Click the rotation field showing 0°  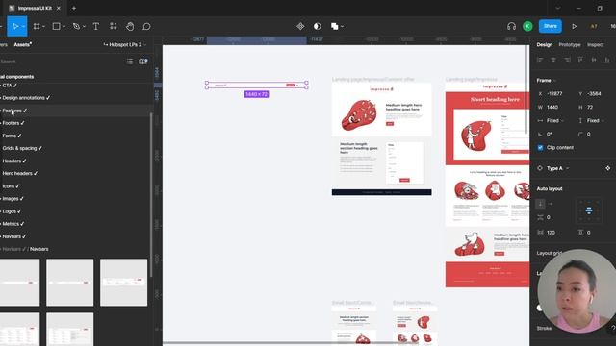tap(549, 135)
